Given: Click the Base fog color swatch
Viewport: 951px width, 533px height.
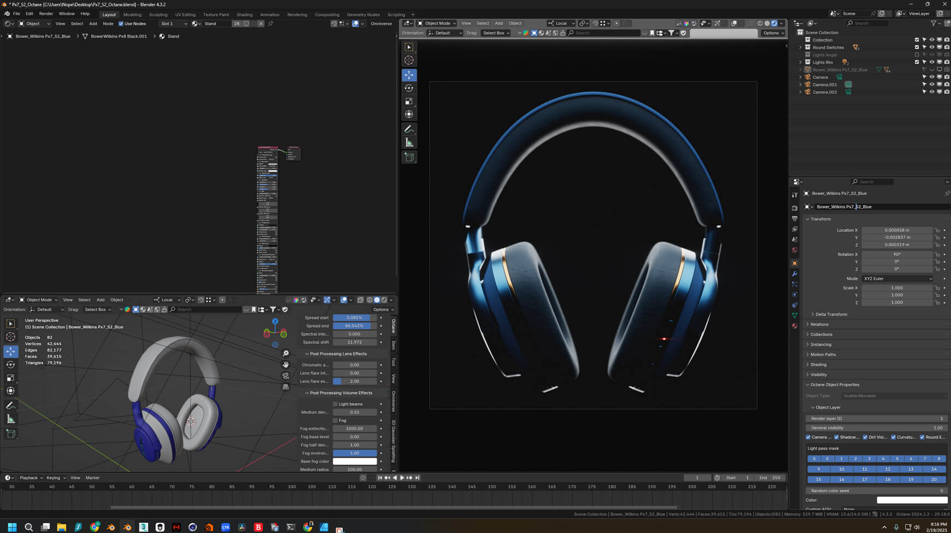Looking at the screenshot, I should [355, 461].
